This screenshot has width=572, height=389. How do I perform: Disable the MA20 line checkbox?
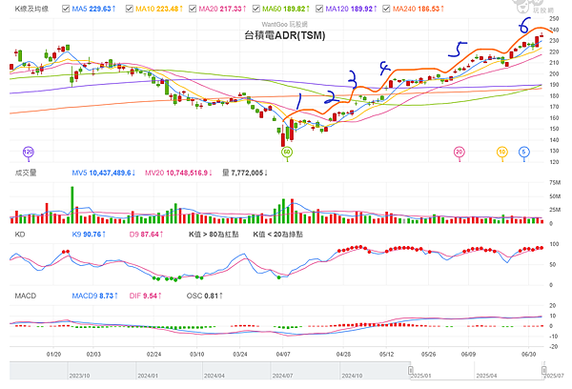tap(193, 9)
